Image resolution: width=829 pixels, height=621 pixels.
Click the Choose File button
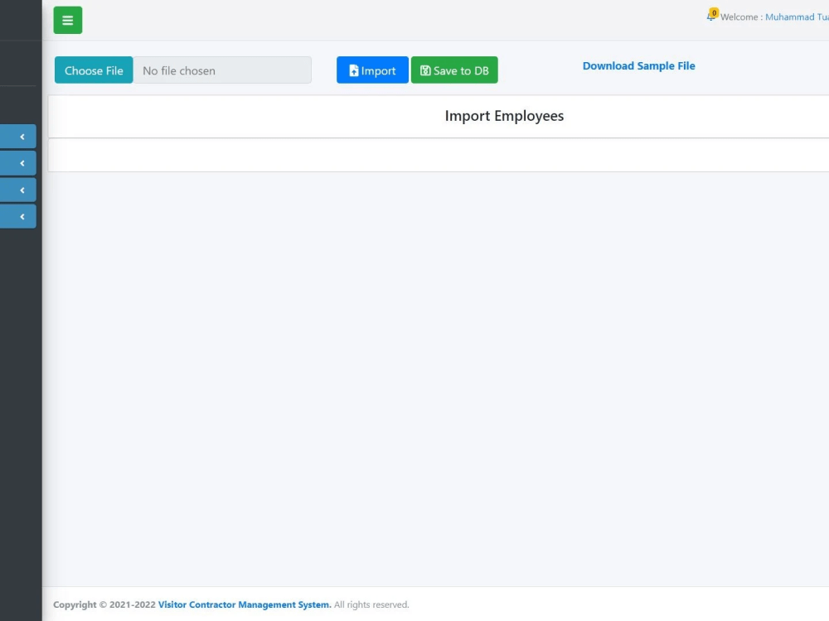pyautogui.click(x=93, y=70)
